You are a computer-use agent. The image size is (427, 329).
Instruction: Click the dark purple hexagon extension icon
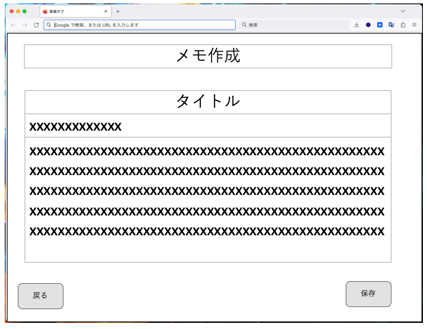pyautogui.click(x=368, y=25)
